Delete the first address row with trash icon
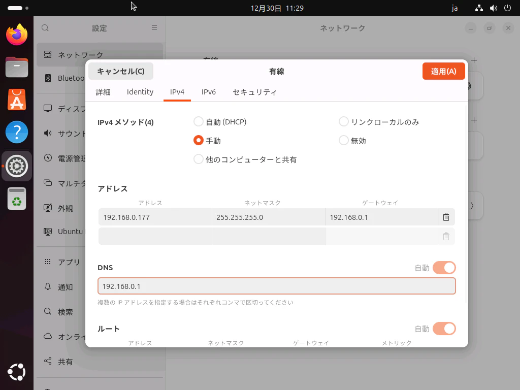This screenshot has height=390, width=520. coord(446,217)
